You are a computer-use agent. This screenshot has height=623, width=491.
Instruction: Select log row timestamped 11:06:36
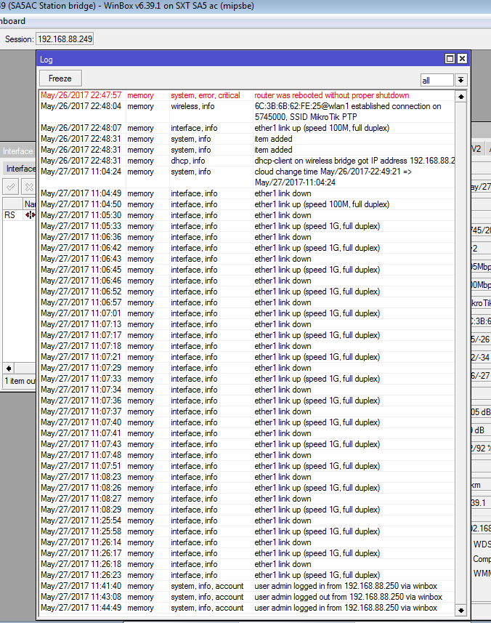tap(247, 237)
